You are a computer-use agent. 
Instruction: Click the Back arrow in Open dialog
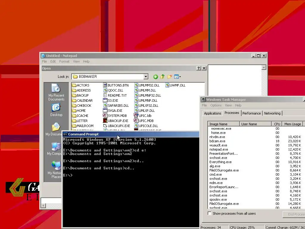pyautogui.click(x=155, y=77)
